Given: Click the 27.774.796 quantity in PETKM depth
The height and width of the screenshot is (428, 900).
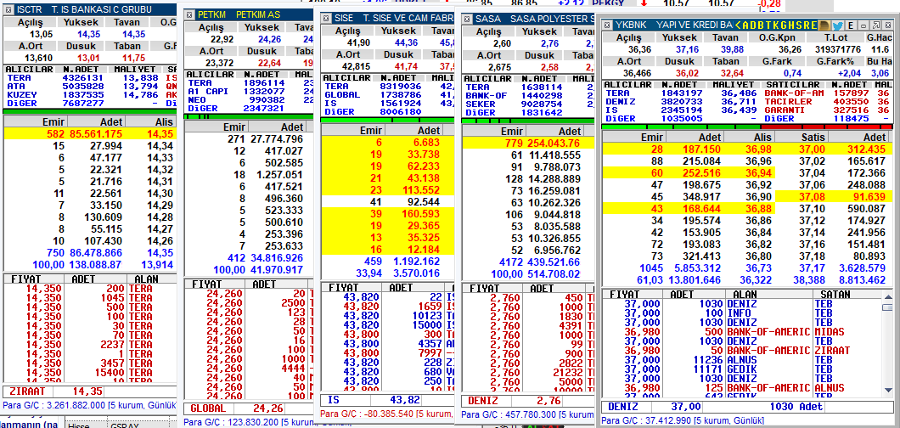Looking at the screenshot, I should [277, 138].
